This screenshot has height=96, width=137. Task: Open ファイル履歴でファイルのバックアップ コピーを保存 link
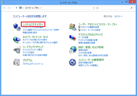pos(41,30)
